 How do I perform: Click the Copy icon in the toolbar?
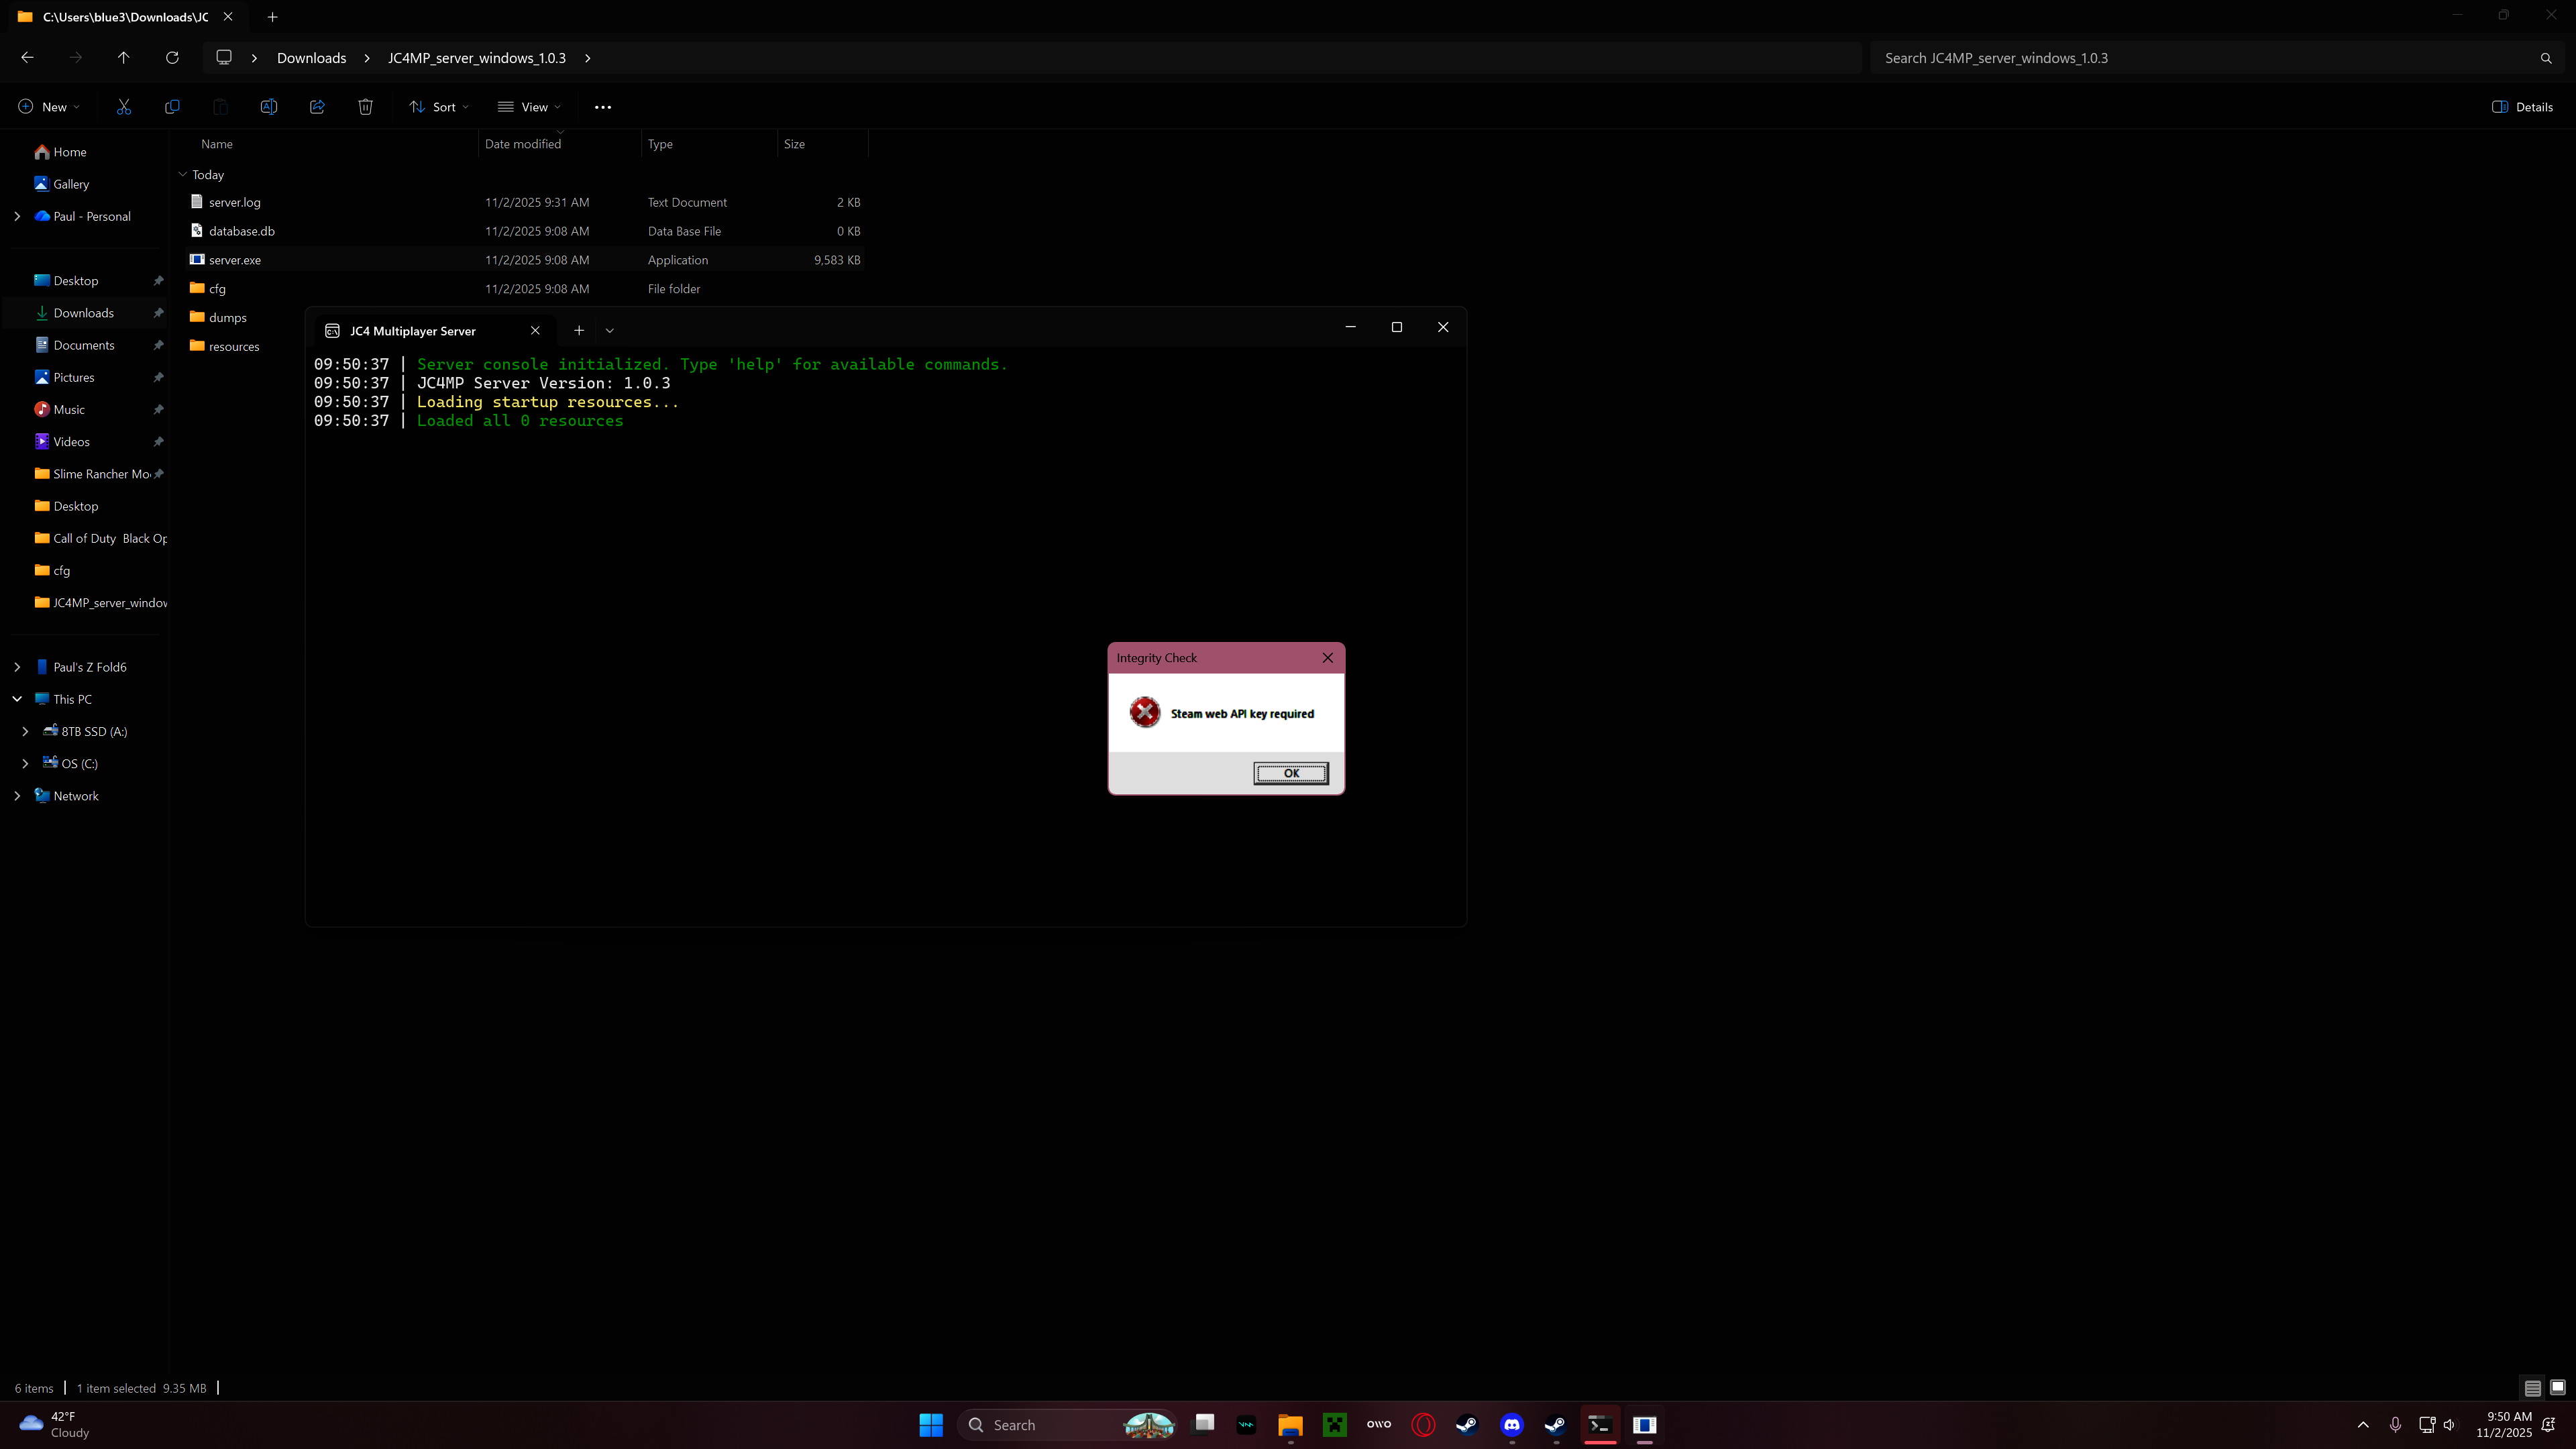172,107
